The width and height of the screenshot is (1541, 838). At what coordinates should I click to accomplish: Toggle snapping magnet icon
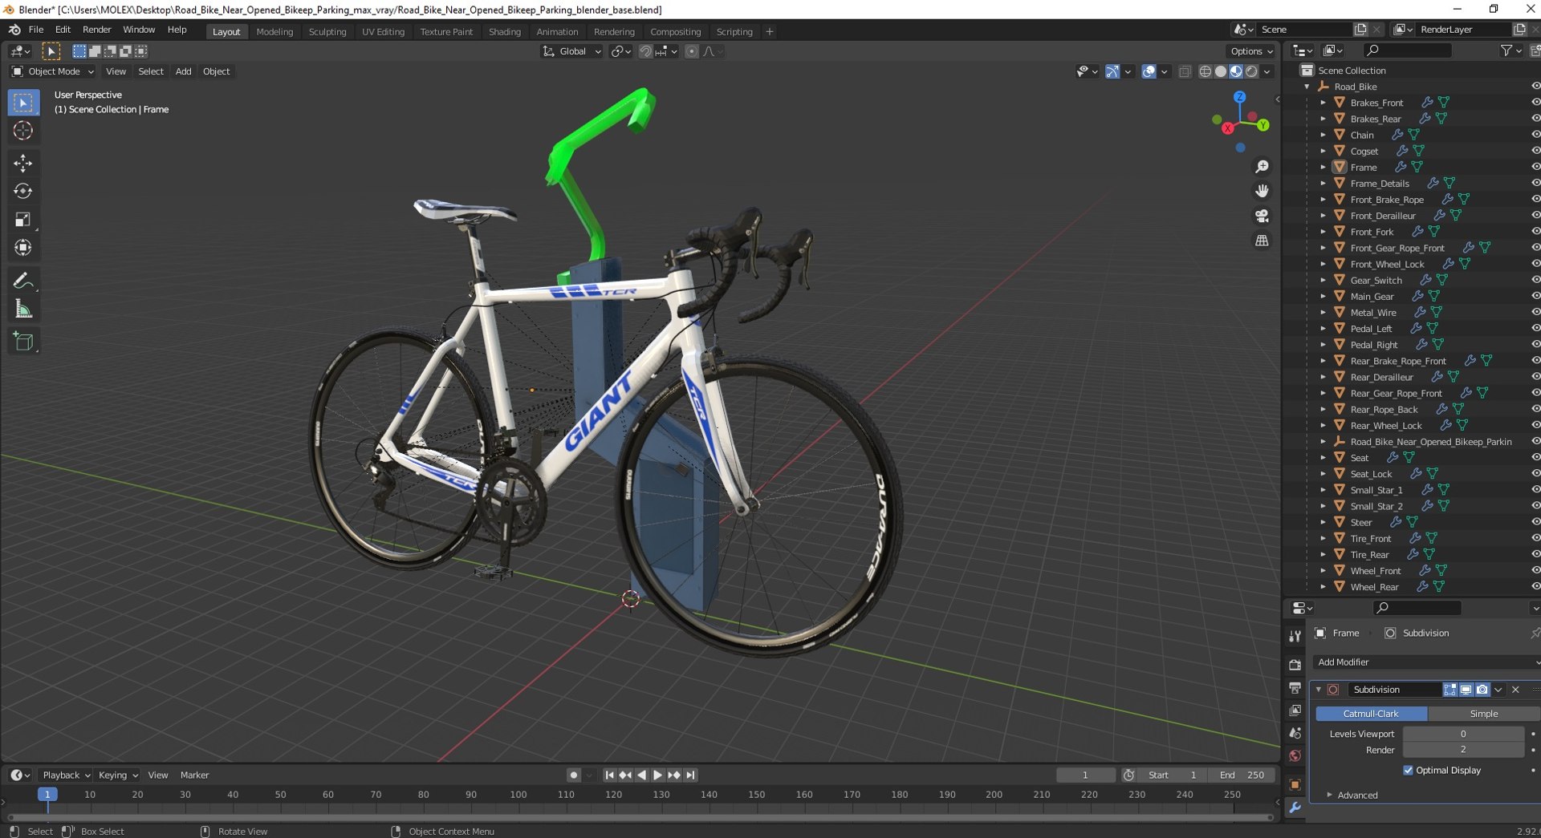pos(645,51)
